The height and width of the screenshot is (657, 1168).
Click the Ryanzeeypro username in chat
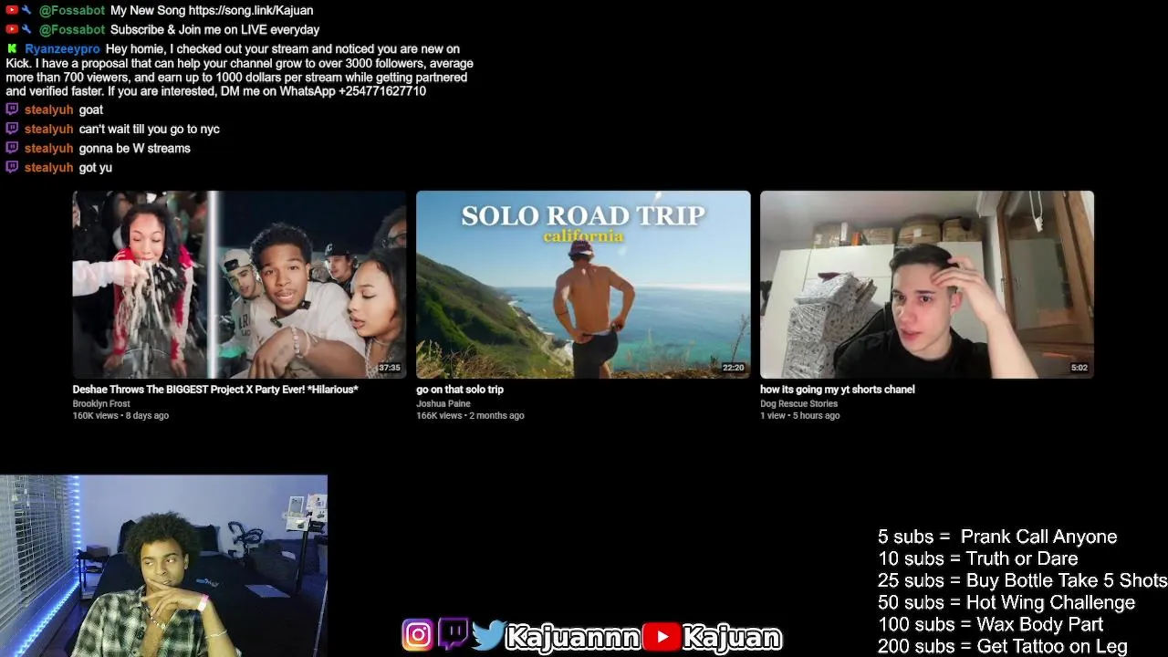[62, 49]
